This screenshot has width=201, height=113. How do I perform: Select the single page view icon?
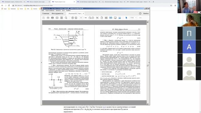coord(102,18)
